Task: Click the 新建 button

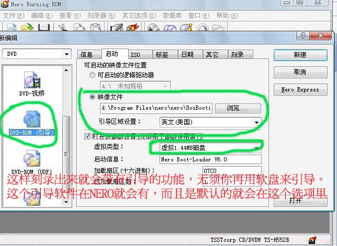Action: coord(300,55)
